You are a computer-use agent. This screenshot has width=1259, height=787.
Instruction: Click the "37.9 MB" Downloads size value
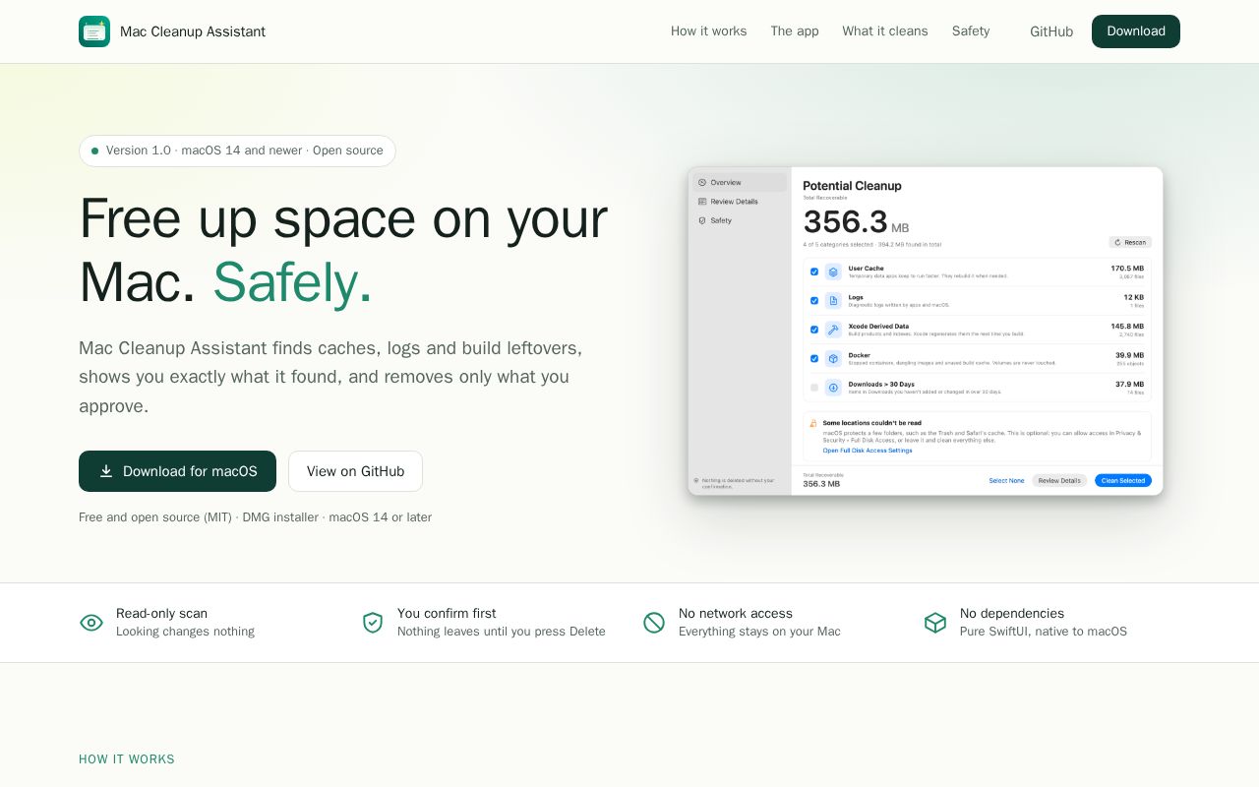pyautogui.click(x=1129, y=384)
